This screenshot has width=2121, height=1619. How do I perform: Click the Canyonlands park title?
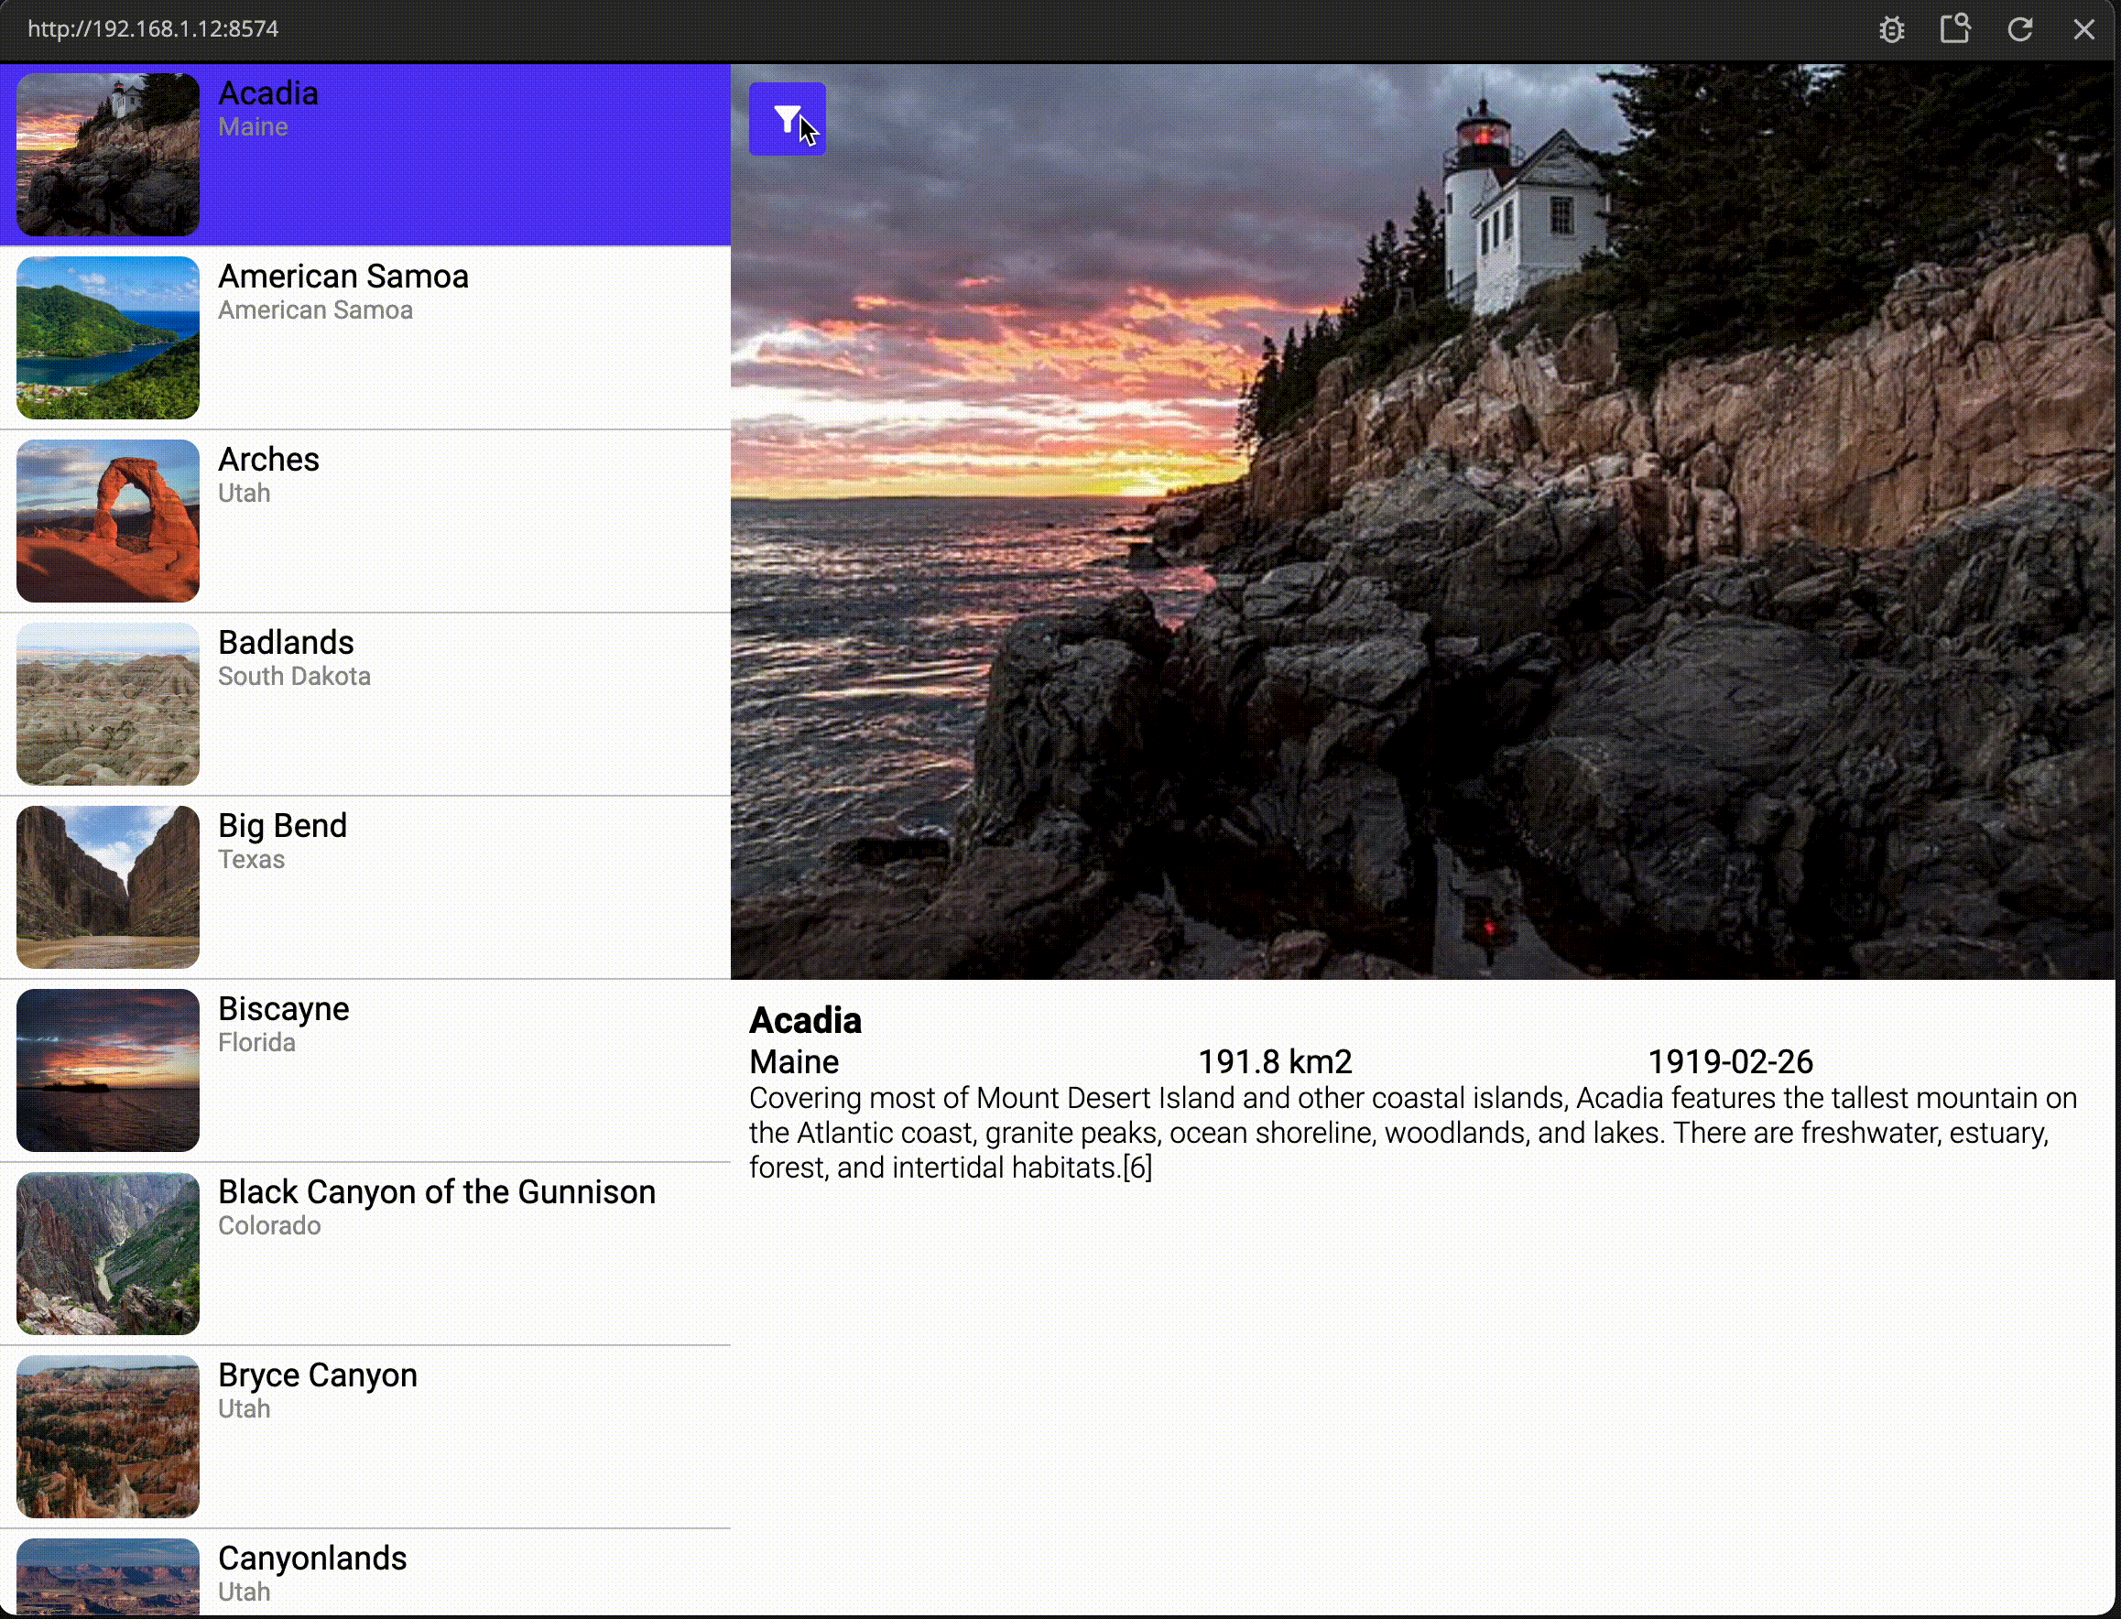point(312,1559)
